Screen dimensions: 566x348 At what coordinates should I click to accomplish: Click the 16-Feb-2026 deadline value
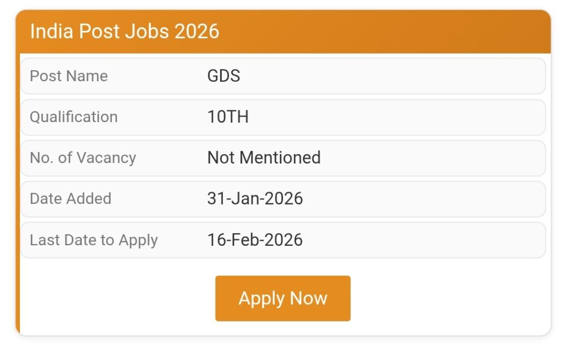pyautogui.click(x=255, y=240)
